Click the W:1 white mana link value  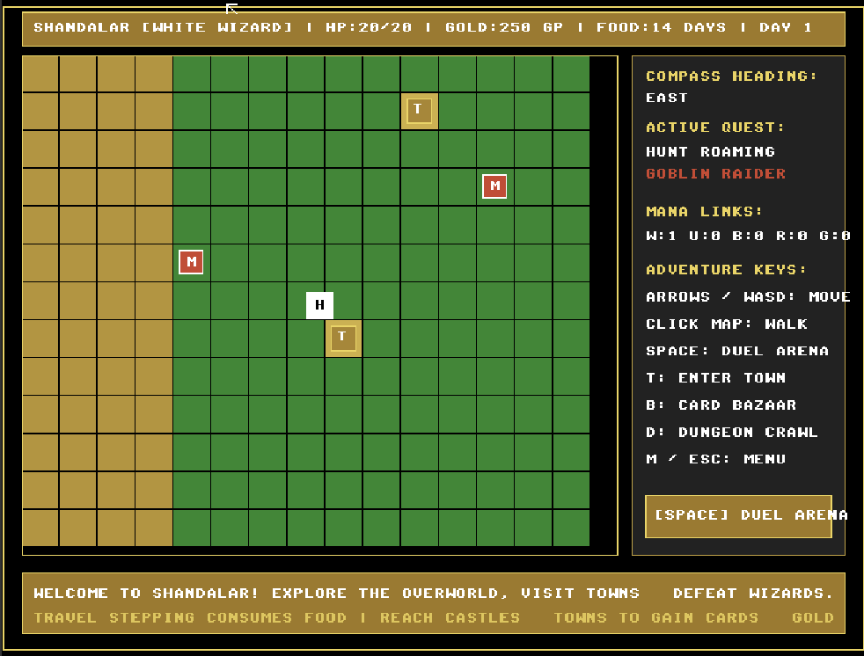(x=662, y=237)
